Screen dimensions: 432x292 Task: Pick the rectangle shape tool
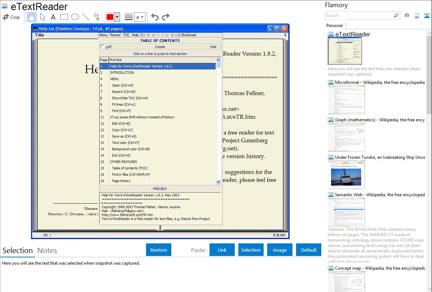click(64, 17)
